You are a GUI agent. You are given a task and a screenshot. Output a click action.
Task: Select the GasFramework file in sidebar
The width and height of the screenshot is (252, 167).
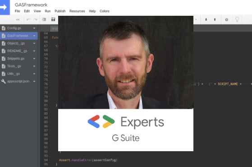click(19, 36)
